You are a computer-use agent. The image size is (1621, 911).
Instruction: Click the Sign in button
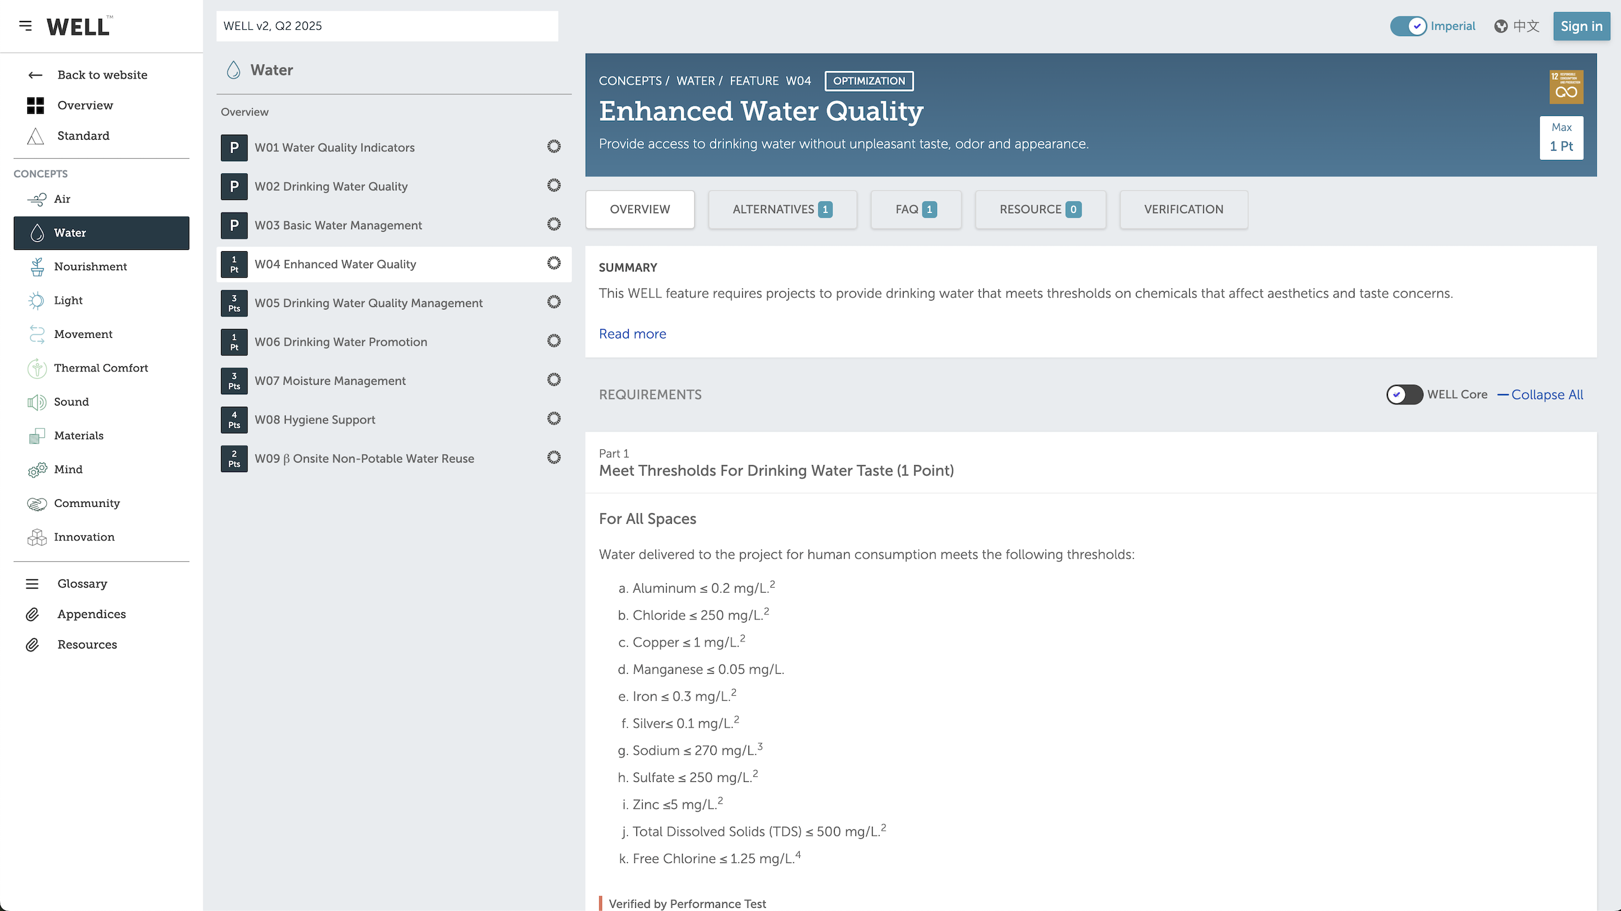(x=1581, y=26)
